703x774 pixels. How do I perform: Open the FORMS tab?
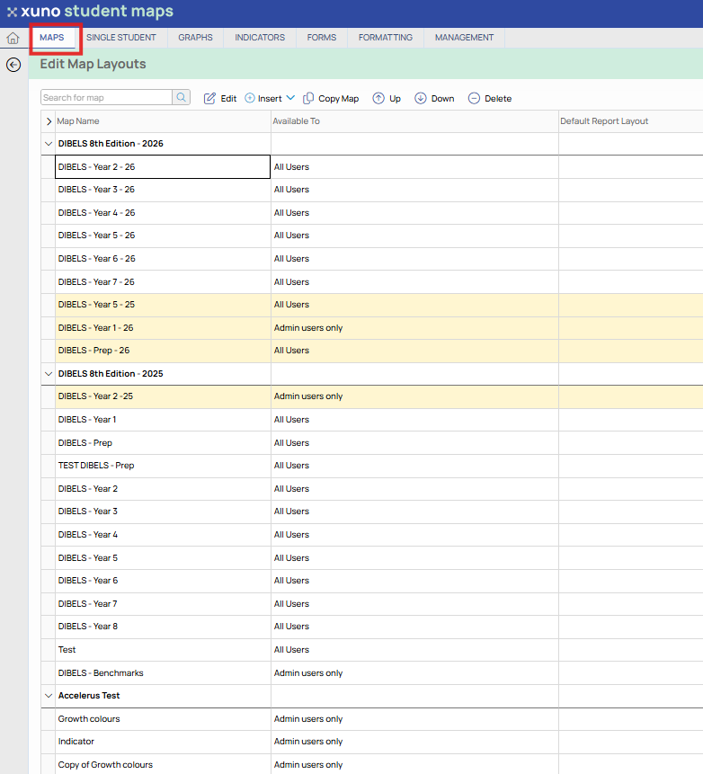coord(322,38)
